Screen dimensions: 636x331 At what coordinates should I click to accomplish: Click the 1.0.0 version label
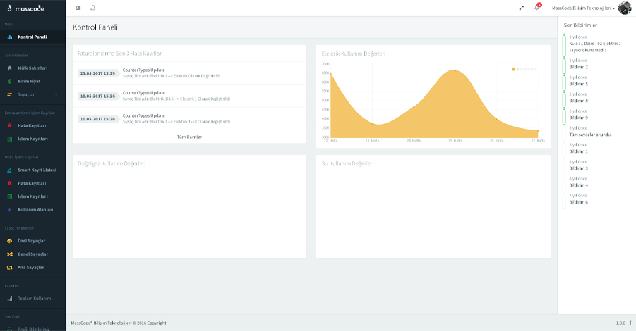(x=620, y=323)
